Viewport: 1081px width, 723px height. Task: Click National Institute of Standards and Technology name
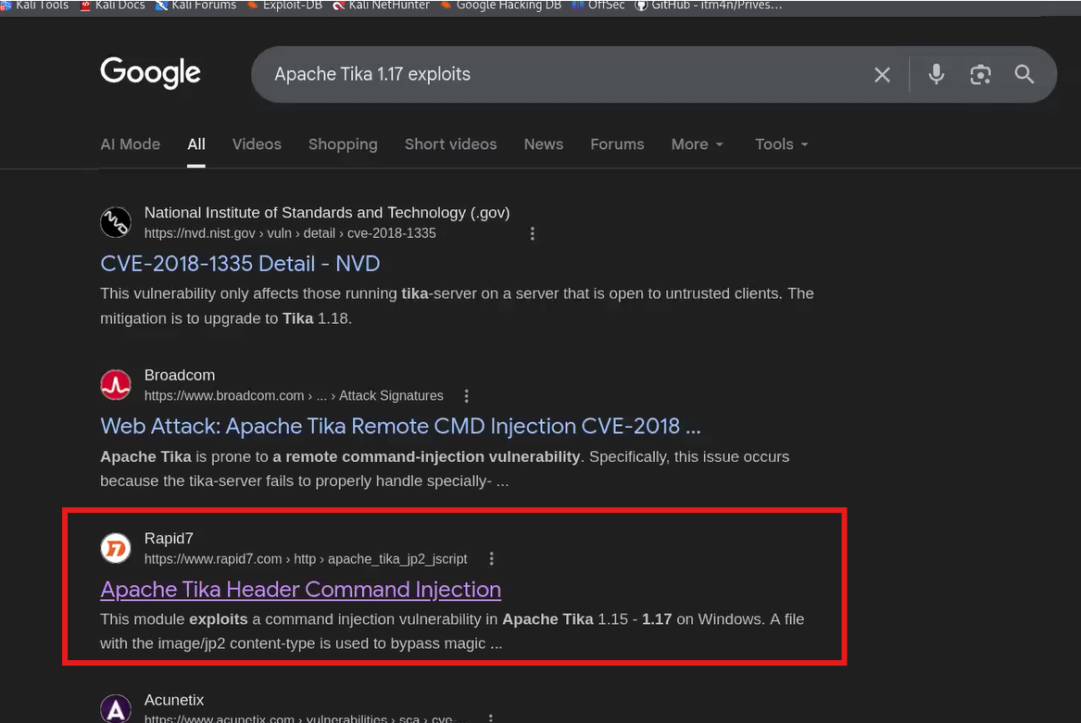tap(327, 213)
